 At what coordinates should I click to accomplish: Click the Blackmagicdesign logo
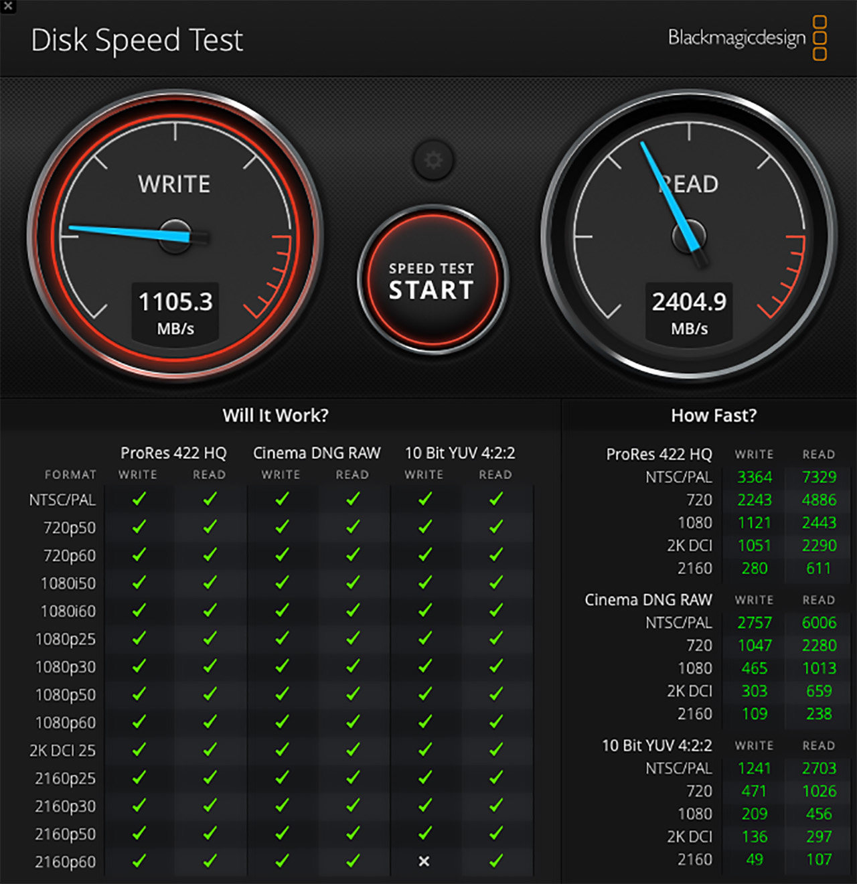pyautogui.click(x=747, y=38)
